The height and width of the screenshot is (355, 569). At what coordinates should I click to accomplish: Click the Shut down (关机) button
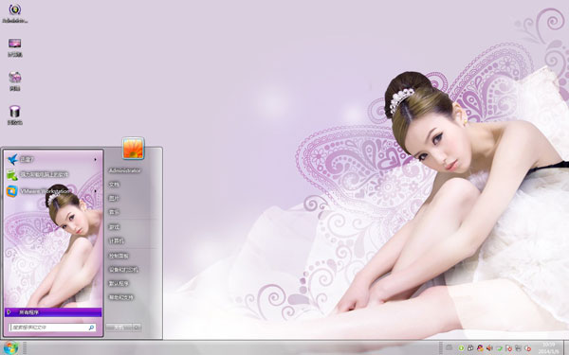click(119, 328)
